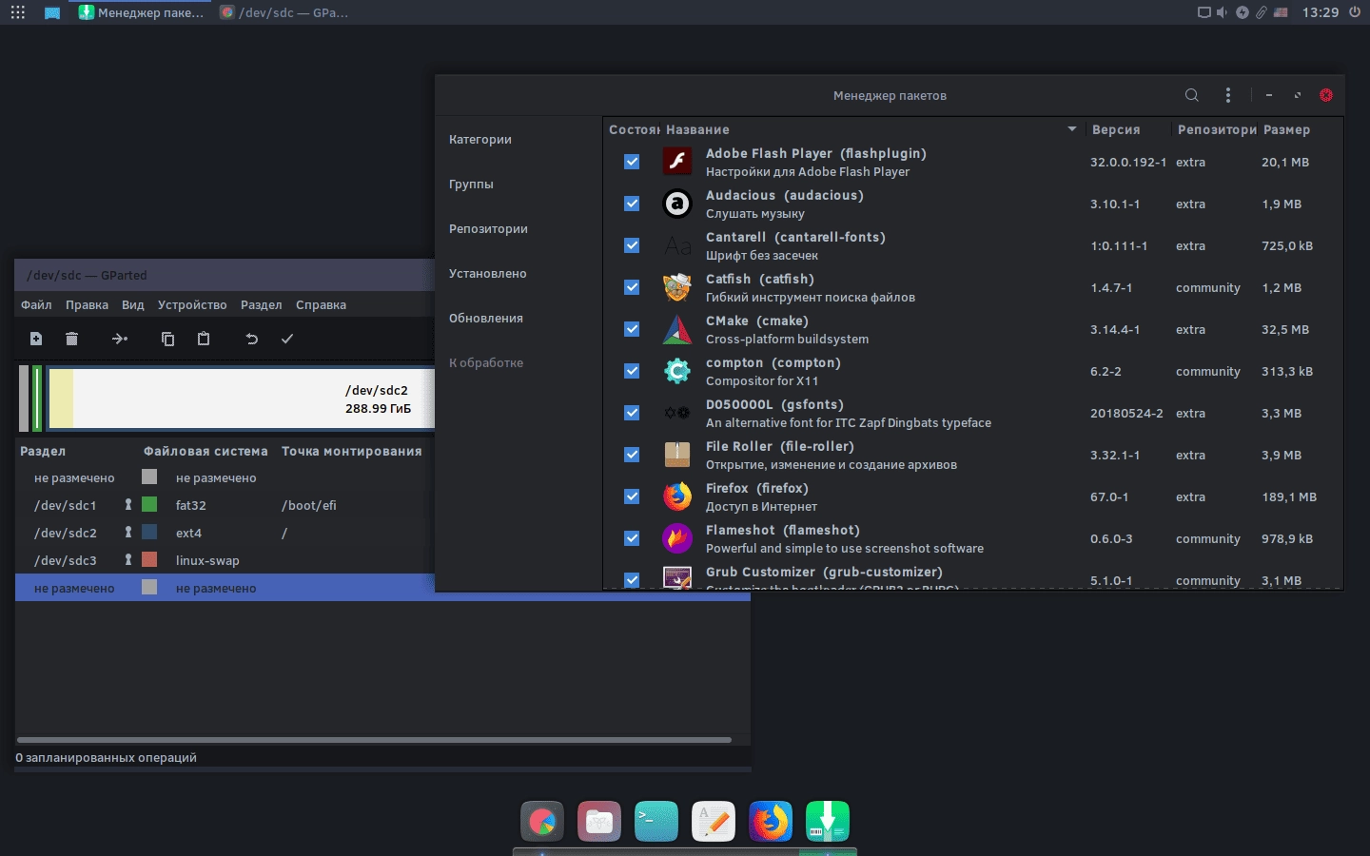
Task: Click the key icon beside /dev/sdc1
Action: [x=128, y=505]
